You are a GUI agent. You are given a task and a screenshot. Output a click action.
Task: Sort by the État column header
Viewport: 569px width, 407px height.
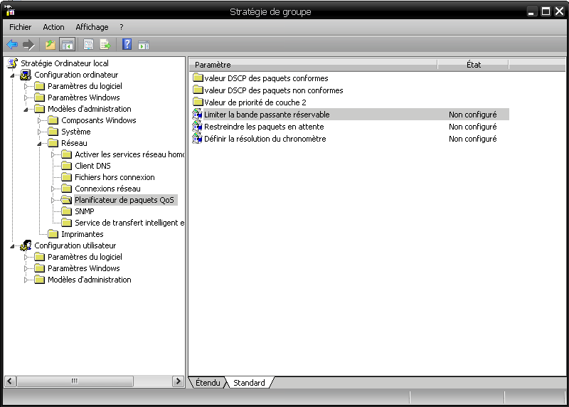(473, 65)
